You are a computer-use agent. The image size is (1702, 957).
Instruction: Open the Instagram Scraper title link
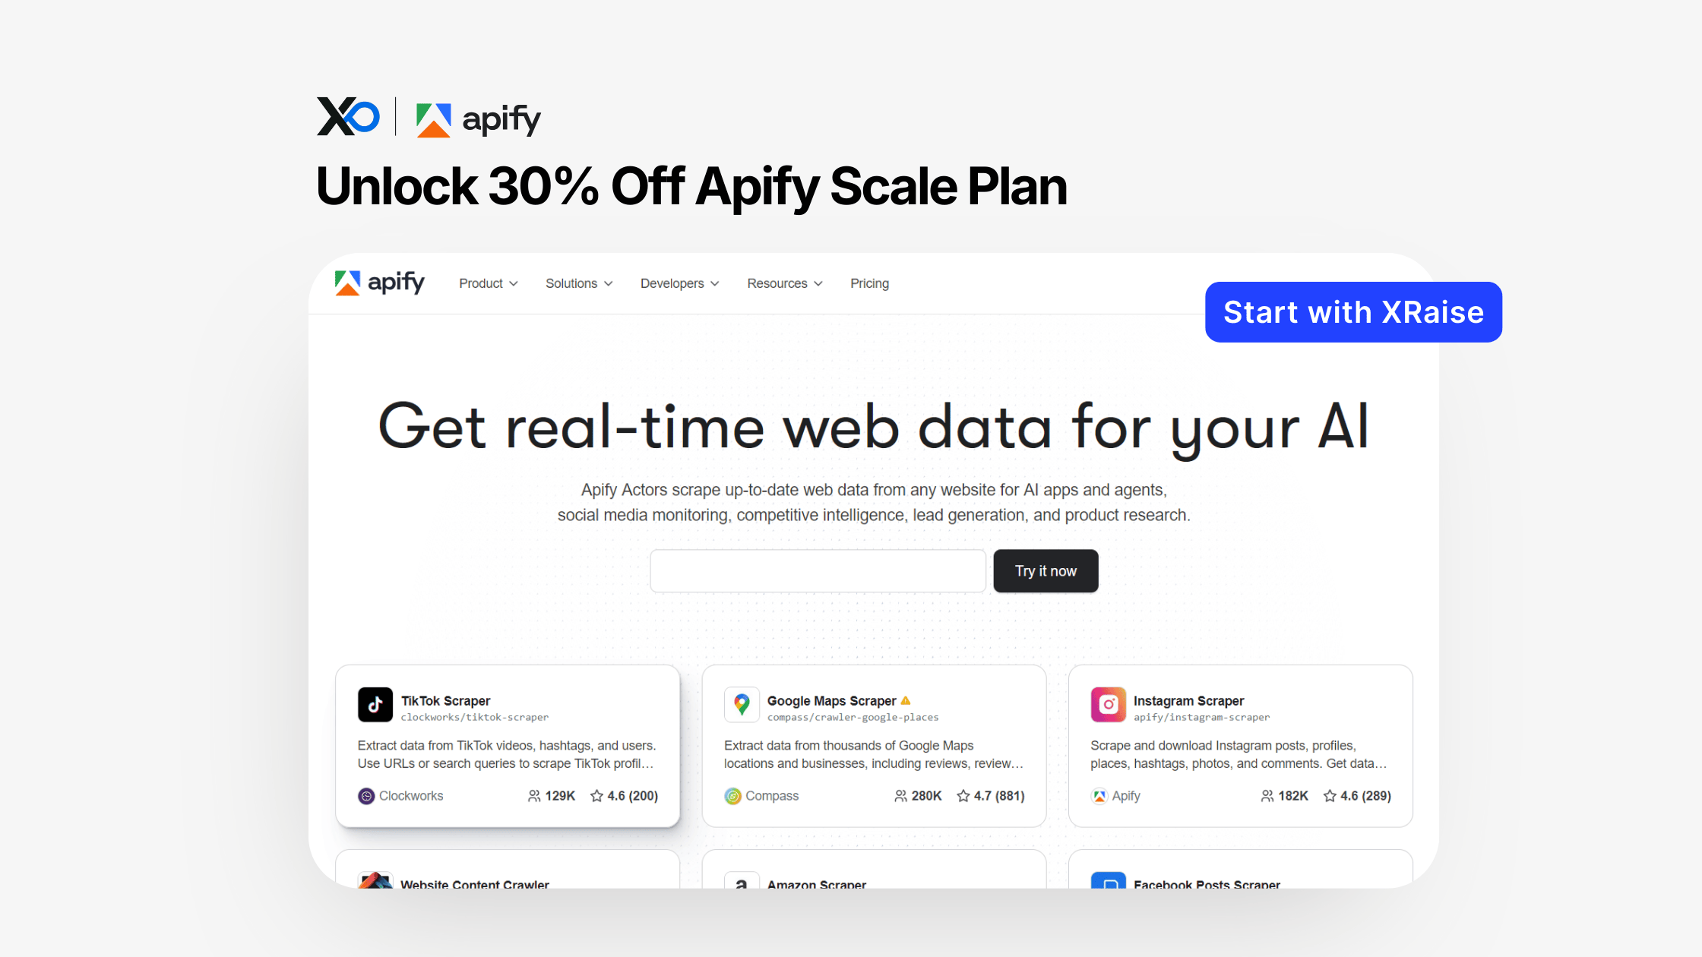(1188, 700)
